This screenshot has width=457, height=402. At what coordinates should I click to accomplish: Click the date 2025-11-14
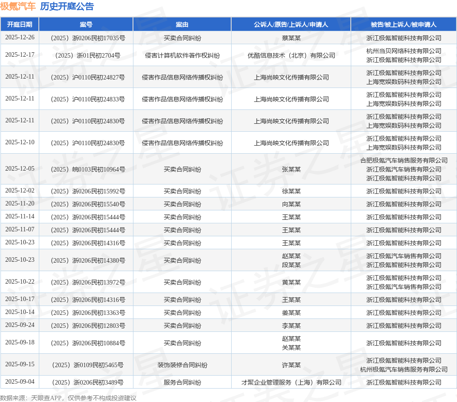pyautogui.click(x=20, y=217)
